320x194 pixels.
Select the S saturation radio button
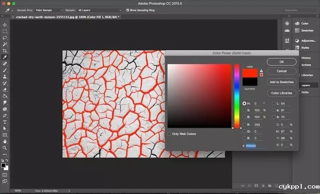tap(244, 110)
